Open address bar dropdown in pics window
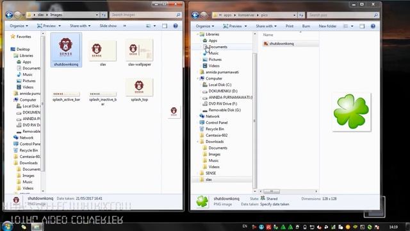The height and width of the screenshot is (231, 410). pos(295,15)
